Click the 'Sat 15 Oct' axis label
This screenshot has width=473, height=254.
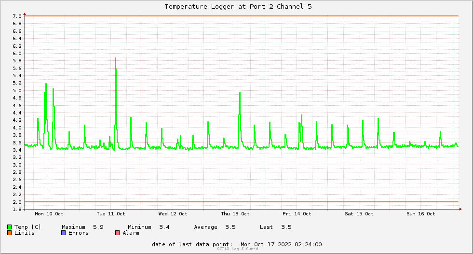click(359, 214)
